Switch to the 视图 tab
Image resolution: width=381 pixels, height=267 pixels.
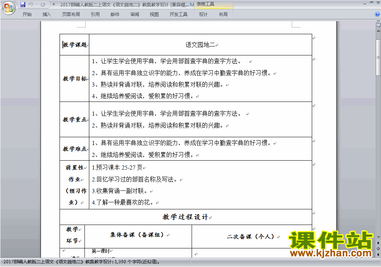(154, 15)
